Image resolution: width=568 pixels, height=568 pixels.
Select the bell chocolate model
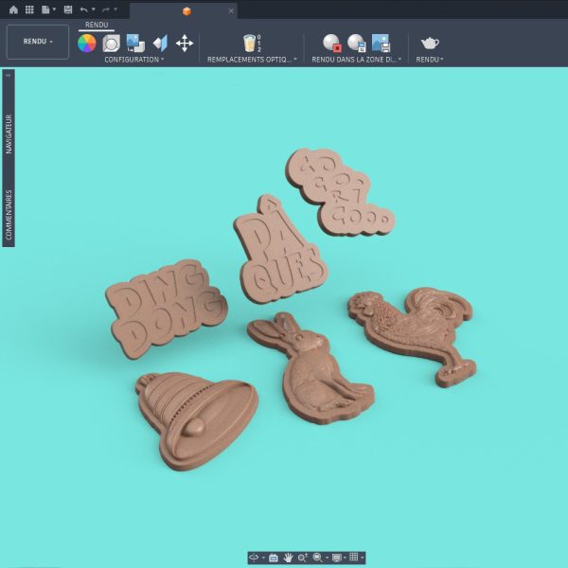pyautogui.click(x=199, y=422)
